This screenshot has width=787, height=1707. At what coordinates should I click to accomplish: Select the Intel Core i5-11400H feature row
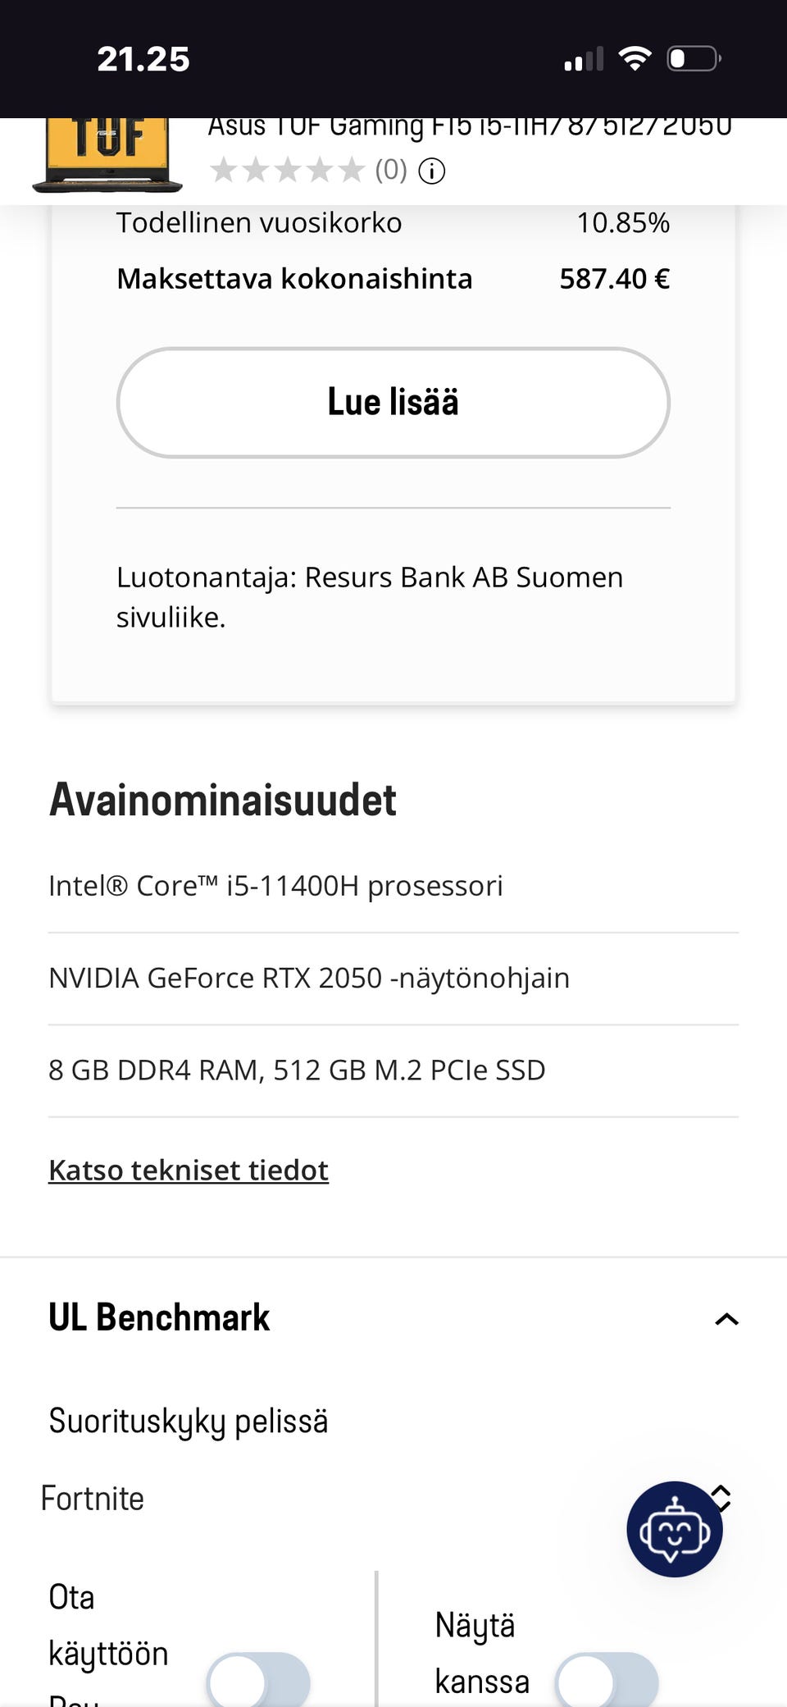tap(275, 886)
